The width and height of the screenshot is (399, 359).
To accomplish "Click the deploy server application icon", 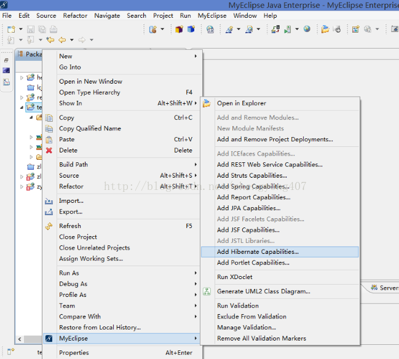I will (x=275, y=30).
